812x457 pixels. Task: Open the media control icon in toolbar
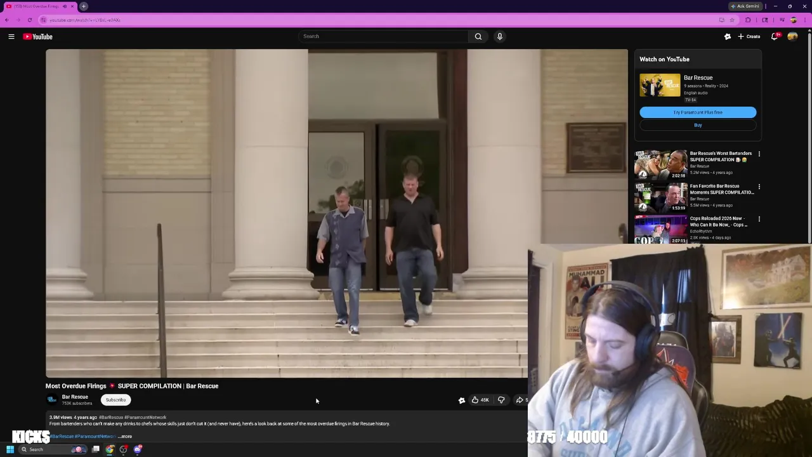[782, 20]
